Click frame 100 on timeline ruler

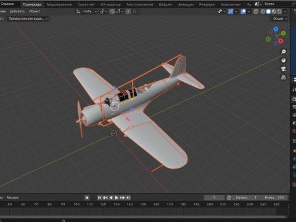tap(76, 204)
